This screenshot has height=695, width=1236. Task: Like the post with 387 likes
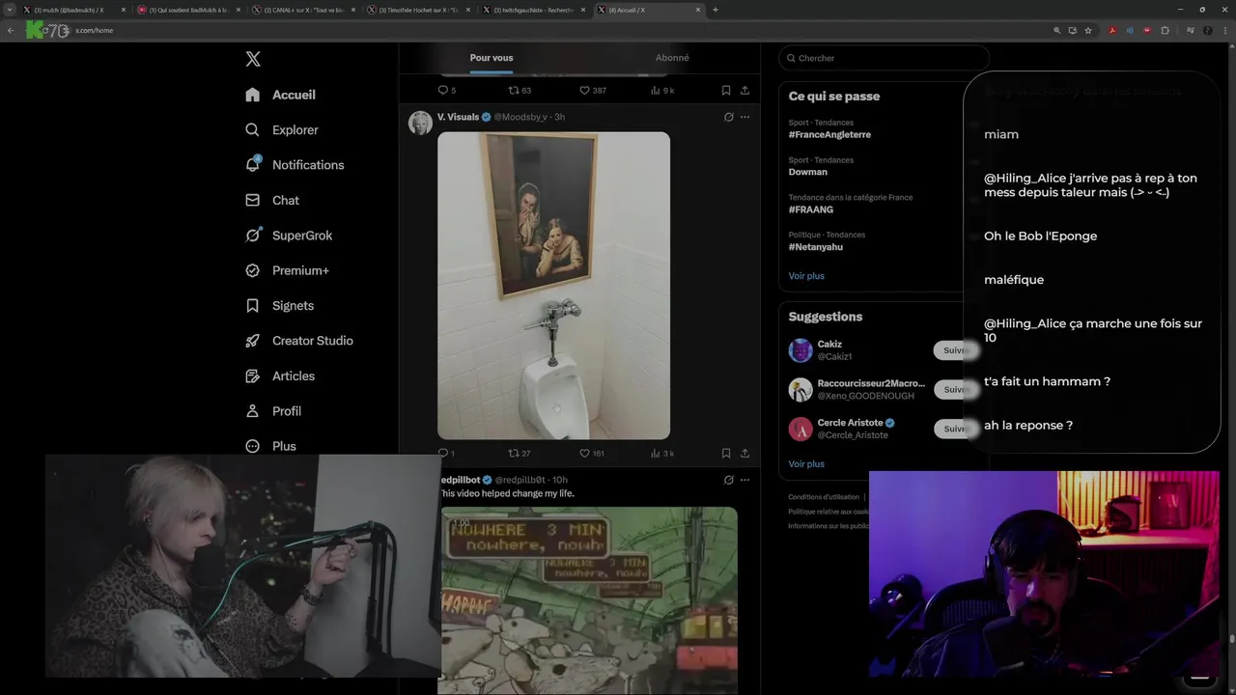pyautogui.click(x=592, y=90)
